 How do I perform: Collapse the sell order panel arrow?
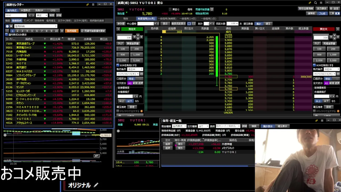pyautogui.click(x=118, y=29)
